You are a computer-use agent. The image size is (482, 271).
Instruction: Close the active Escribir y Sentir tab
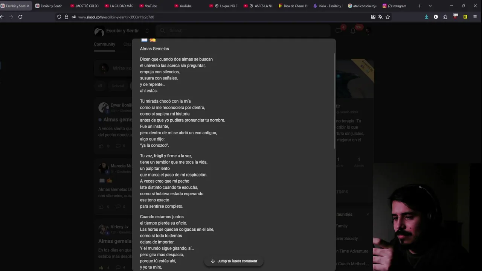point(28,6)
